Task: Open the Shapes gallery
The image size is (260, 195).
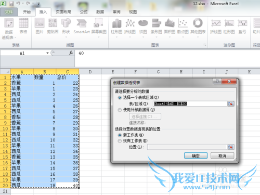Action: tap(66, 23)
